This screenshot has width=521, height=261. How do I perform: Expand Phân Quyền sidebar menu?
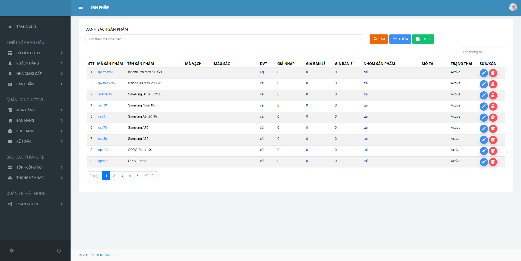[35, 204]
